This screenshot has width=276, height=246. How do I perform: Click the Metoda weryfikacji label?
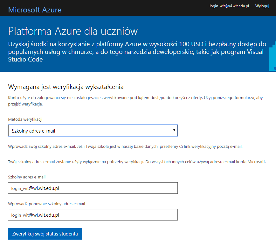pyautogui.click(x=25, y=119)
